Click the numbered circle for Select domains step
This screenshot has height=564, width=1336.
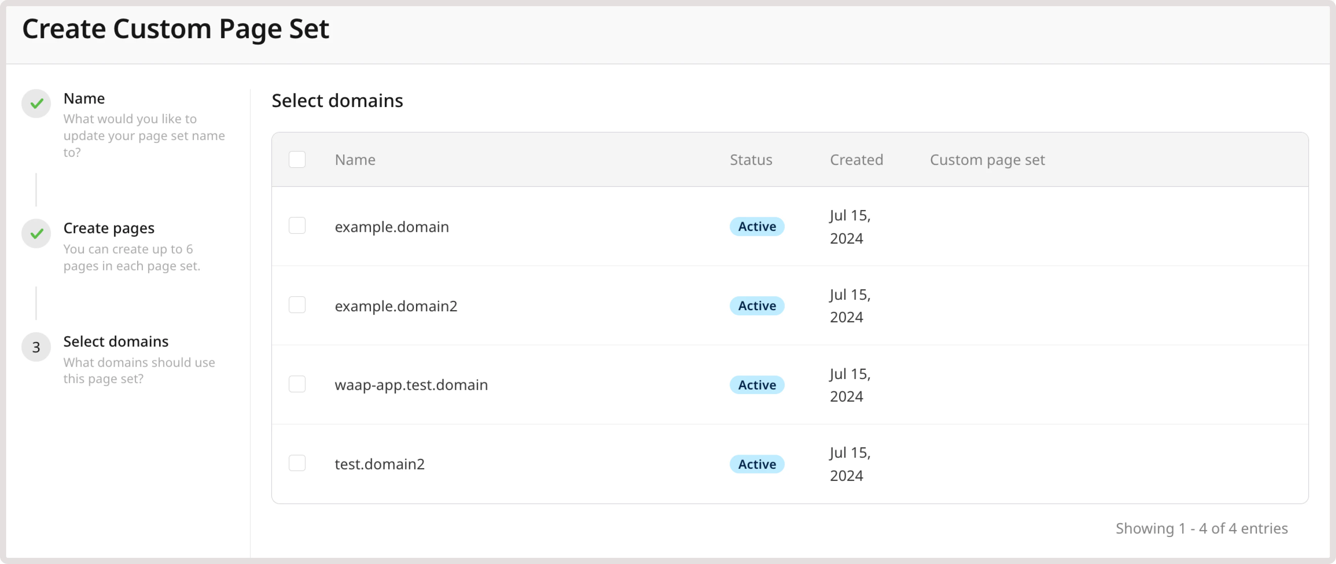pyautogui.click(x=35, y=347)
